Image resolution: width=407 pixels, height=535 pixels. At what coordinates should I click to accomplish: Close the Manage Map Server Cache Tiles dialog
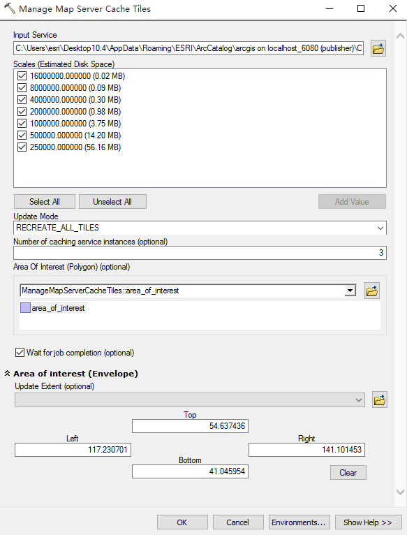click(393, 8)
